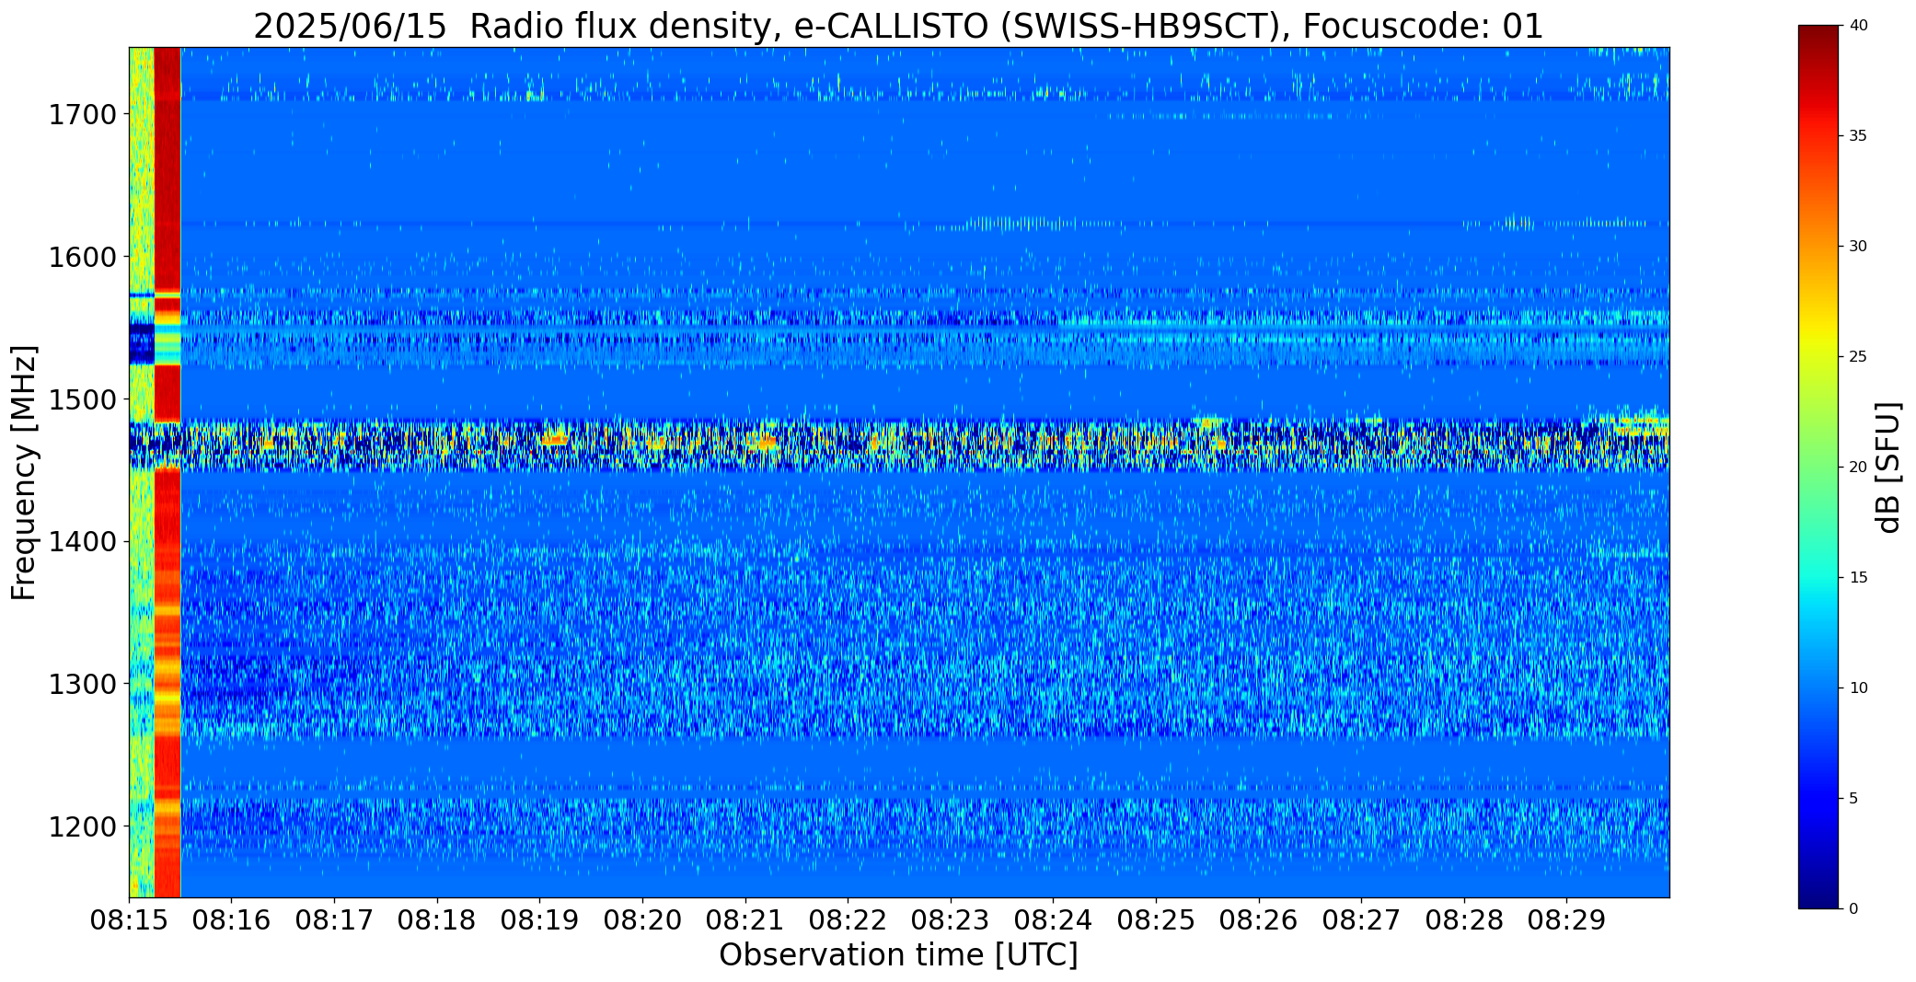The width and height of the screenshot is (1916, 982).
Task: Click the noisy interference band near 1470 MHz
Action: tap(898, 445)
